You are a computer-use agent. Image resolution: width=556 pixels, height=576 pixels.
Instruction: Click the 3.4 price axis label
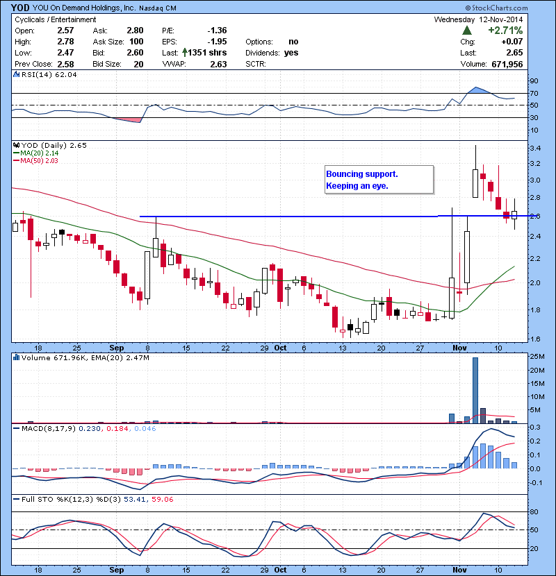tap(535, 149)
